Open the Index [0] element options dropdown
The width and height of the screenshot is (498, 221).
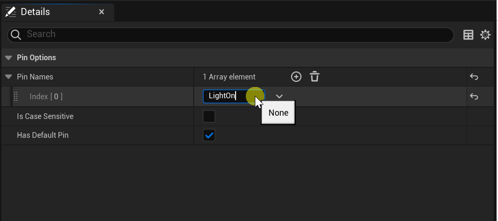(x=279, y=96)
